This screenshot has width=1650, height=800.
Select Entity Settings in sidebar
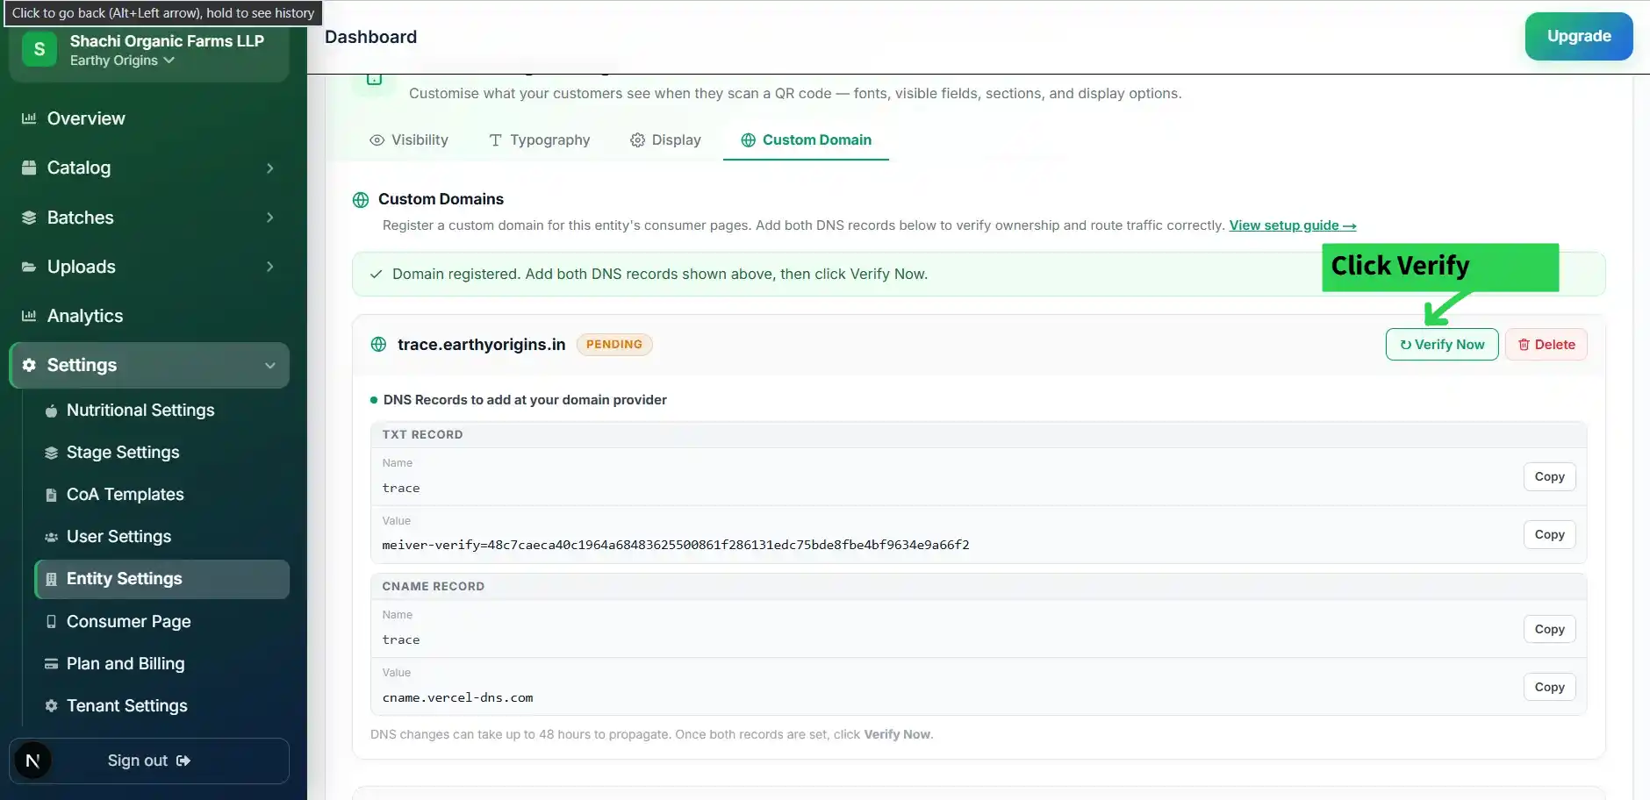[162, 579]
